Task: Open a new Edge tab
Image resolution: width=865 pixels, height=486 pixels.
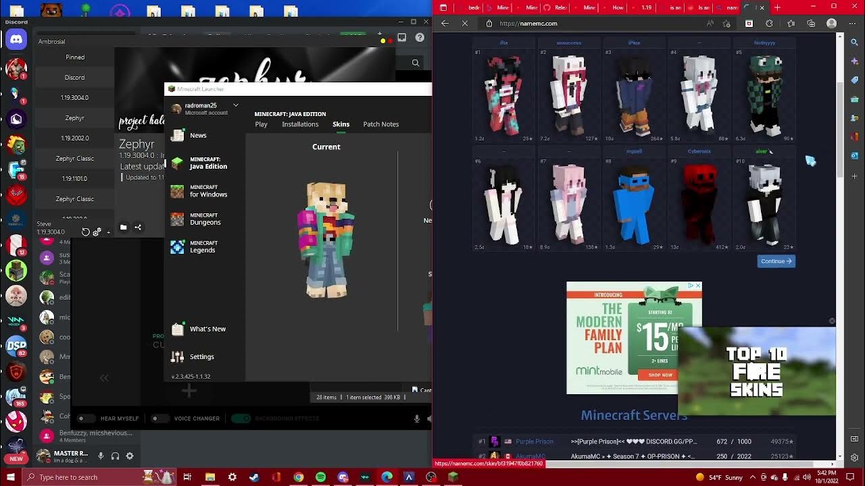Action: click(777, 7)
